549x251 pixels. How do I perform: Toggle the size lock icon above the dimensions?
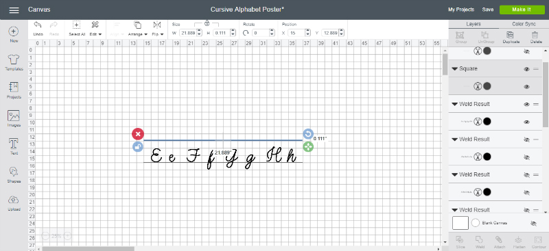(207, 23)
